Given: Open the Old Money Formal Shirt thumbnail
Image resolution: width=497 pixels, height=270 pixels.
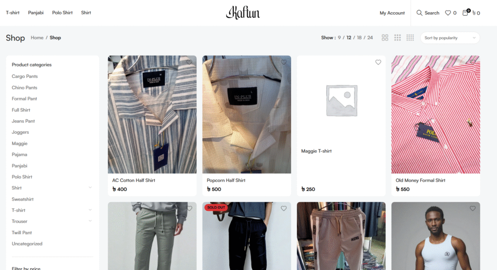Looking at the screenshot, I should coord(435,114).
